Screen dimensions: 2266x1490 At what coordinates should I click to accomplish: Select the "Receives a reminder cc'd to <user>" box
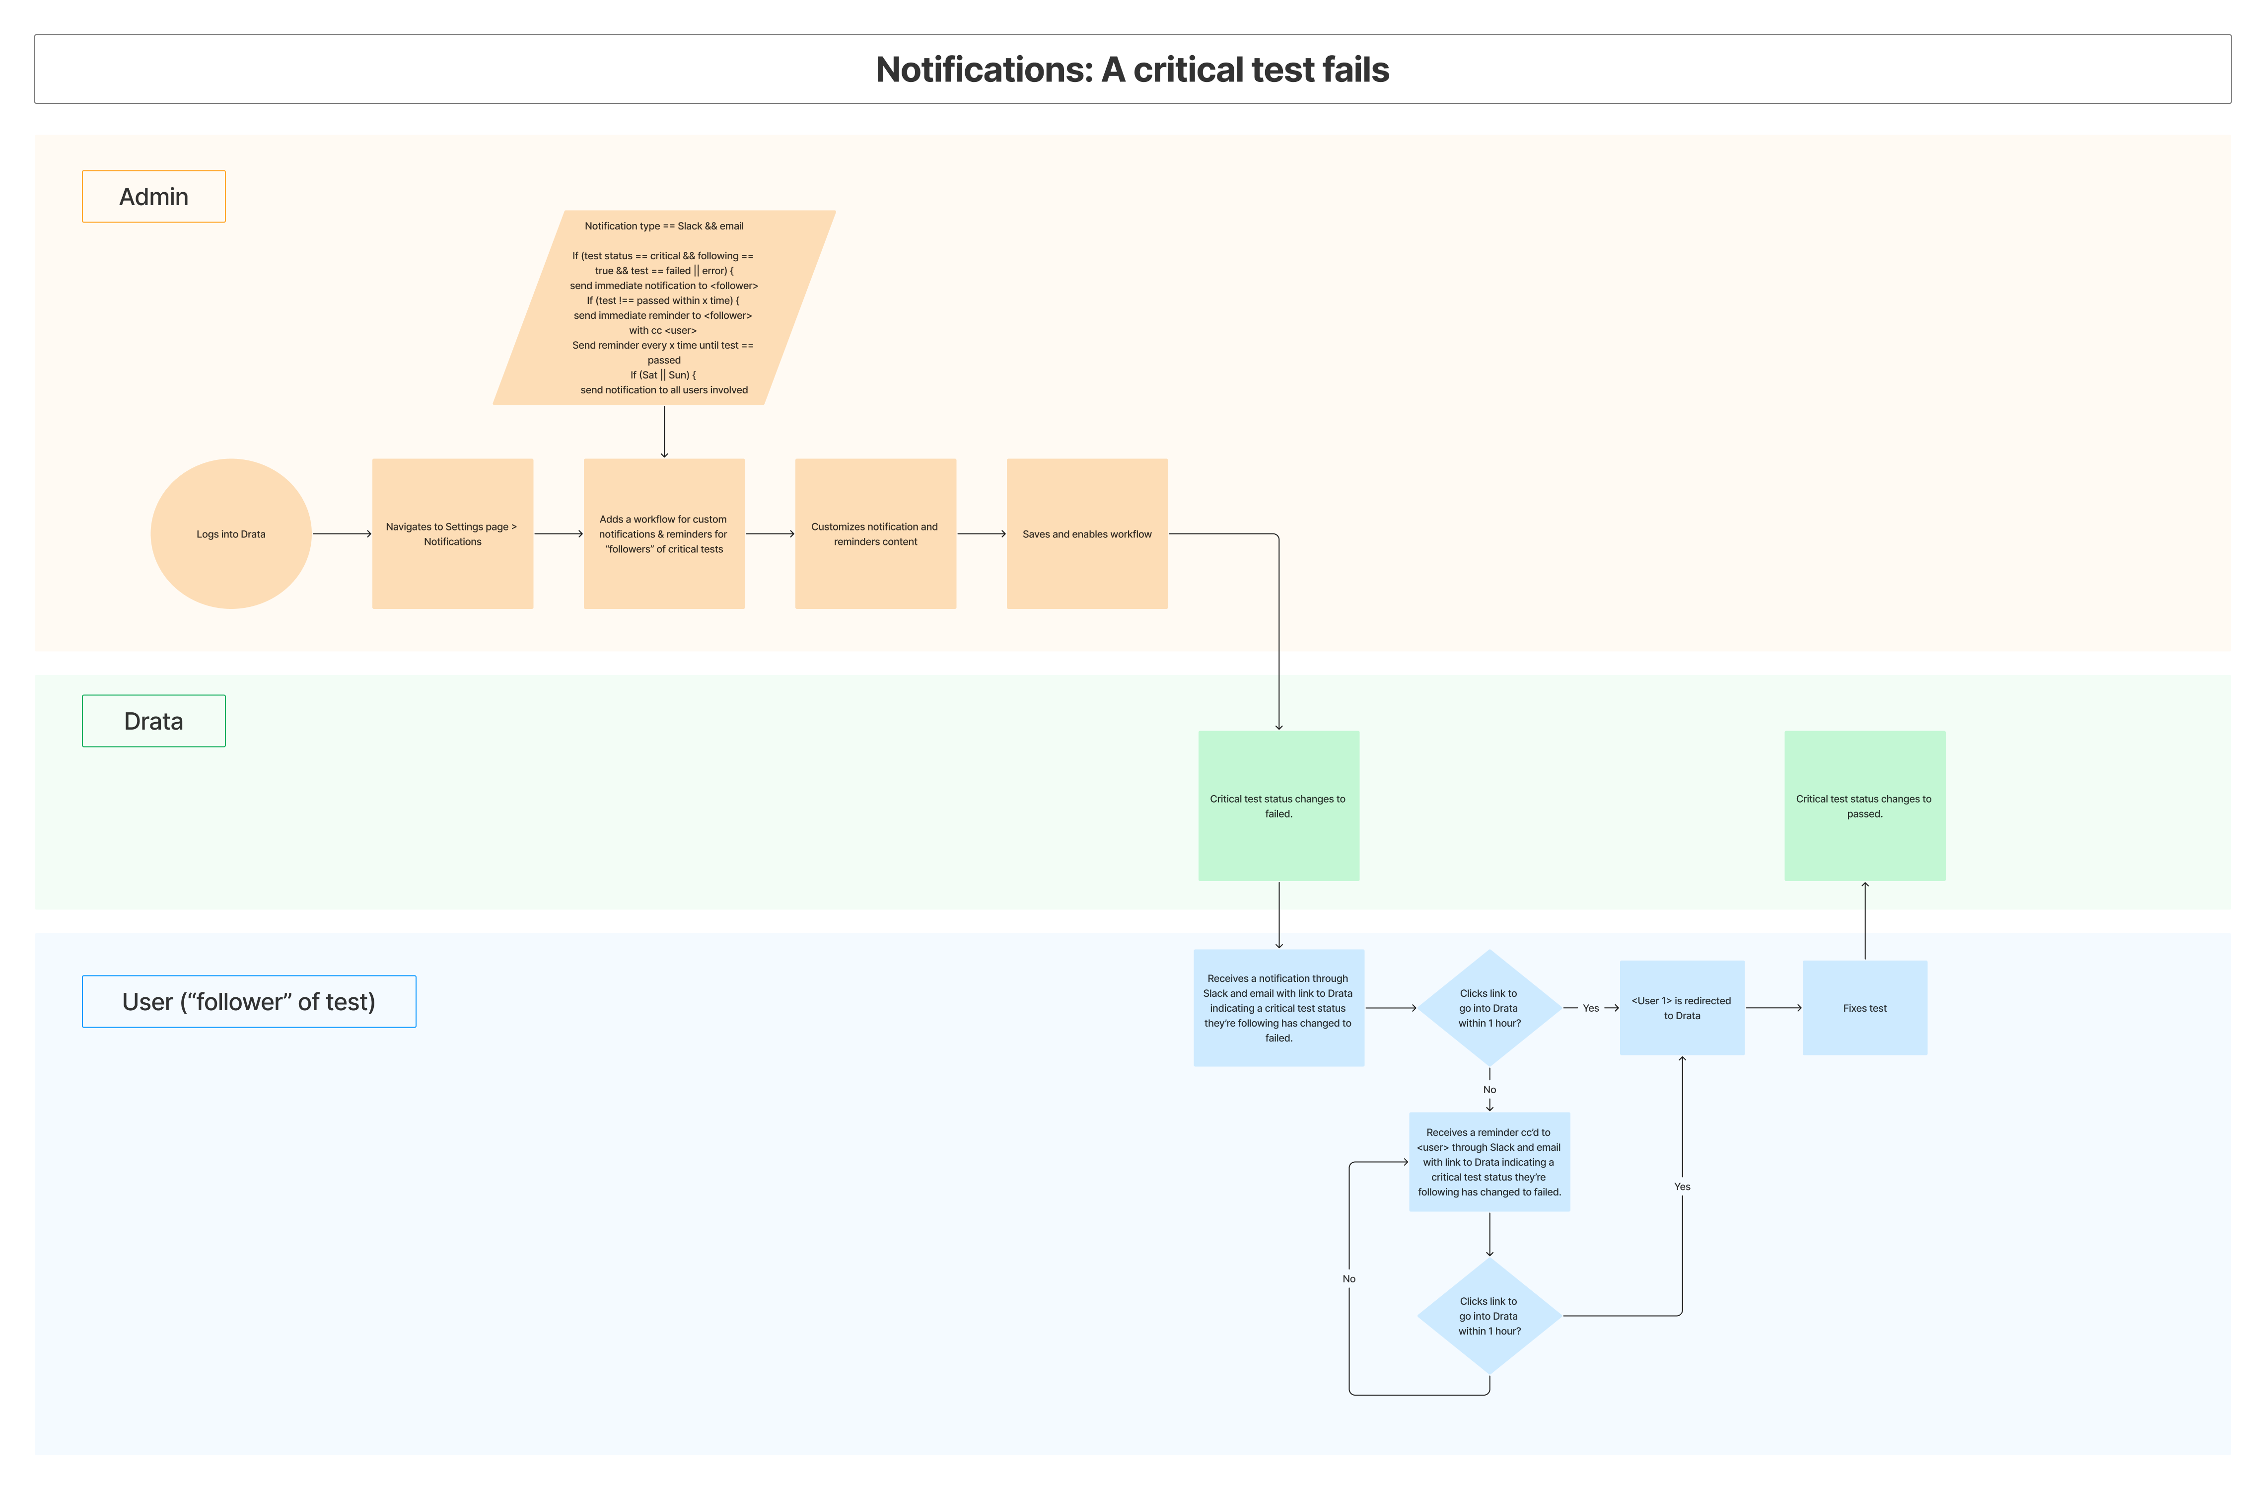pyautogui.click(x=1489, y=1161)
